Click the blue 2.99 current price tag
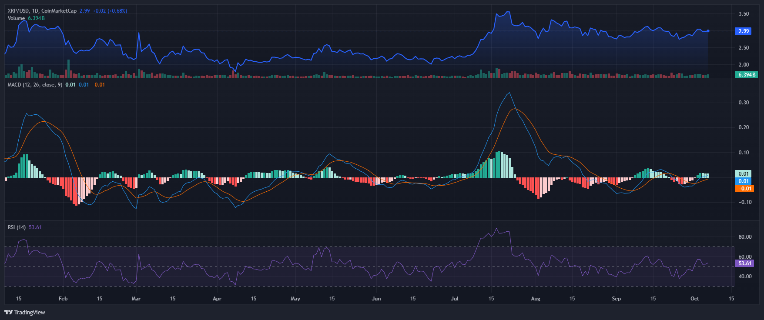 pos(744,31)
